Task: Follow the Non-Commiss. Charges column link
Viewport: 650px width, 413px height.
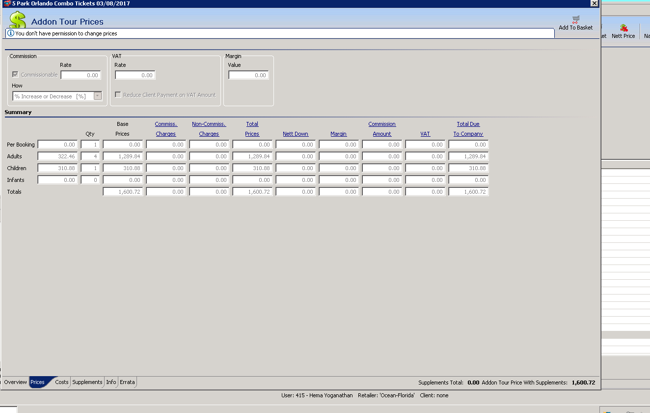Action: point(209,129)
